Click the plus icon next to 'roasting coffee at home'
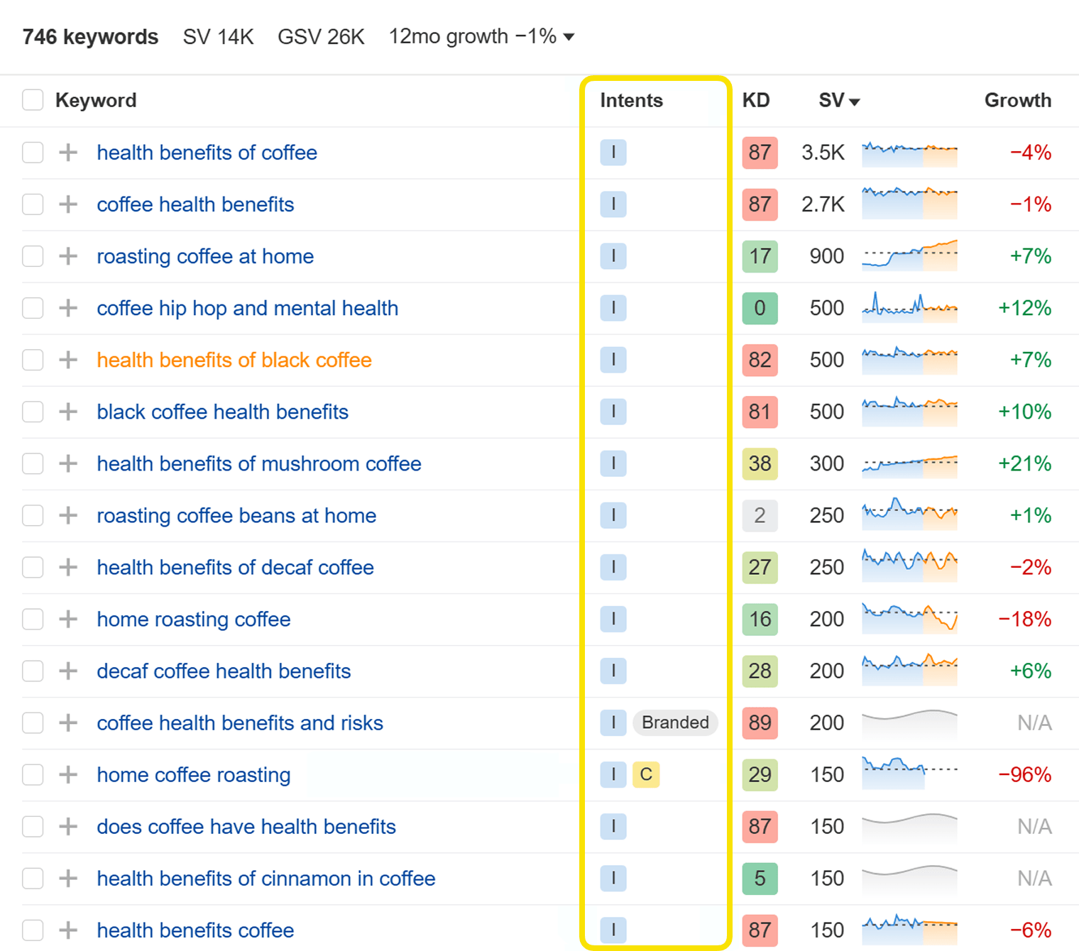The height and width of the screenshot is (951, 1079). coord(67,256)
